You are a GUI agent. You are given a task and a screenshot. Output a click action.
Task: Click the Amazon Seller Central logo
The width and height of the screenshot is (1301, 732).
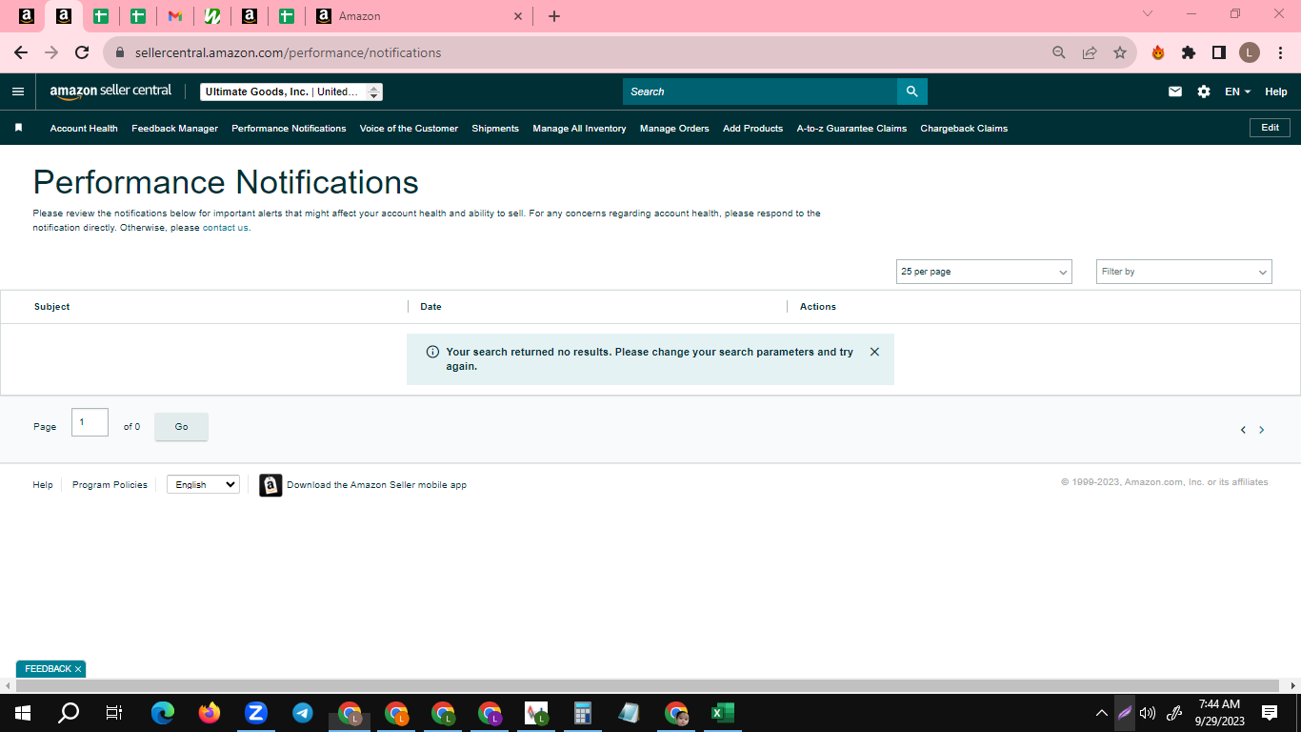click(x=110, y=91)
